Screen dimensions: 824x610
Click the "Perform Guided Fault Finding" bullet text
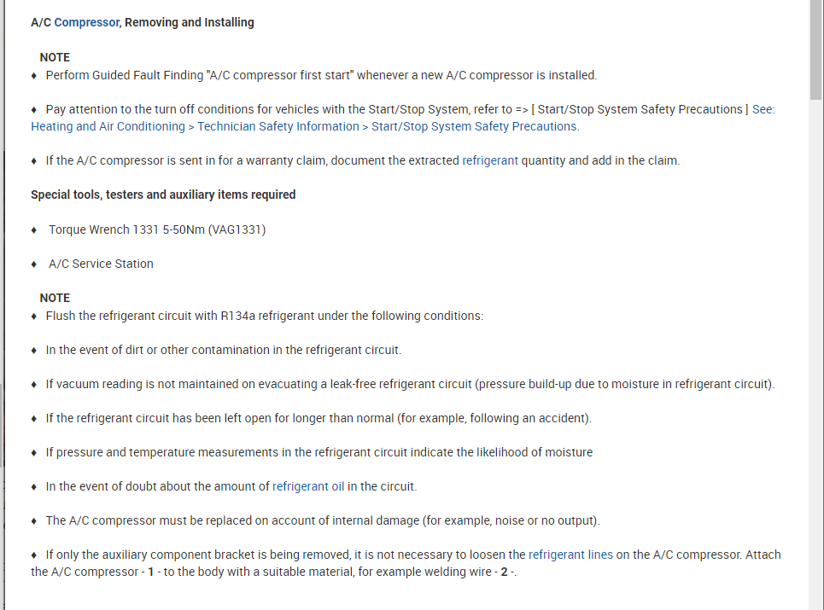pyautogui.click(x=321, y=75)
